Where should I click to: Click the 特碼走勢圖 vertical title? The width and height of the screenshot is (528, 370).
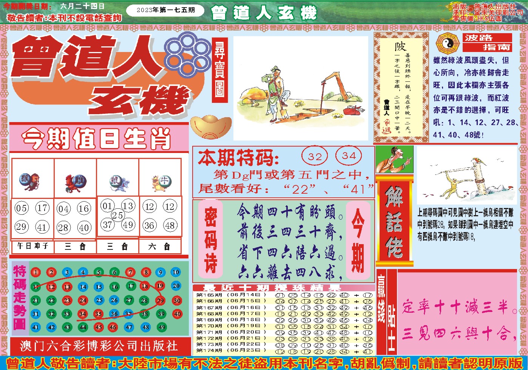click(x=20, y=297)
